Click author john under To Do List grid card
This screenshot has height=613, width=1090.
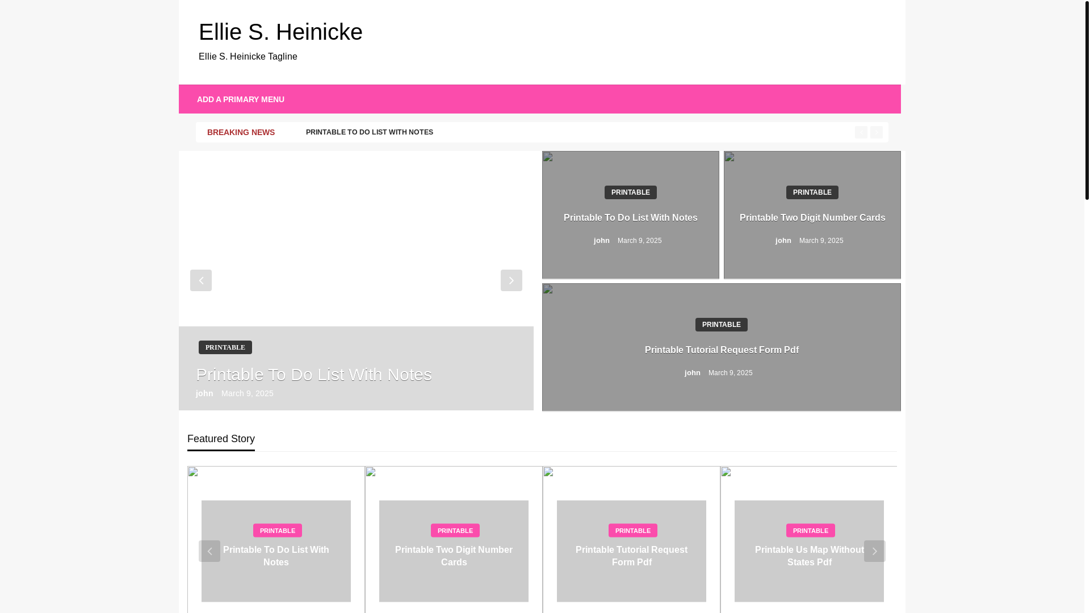pyautogui.click(x=602, y=241)
